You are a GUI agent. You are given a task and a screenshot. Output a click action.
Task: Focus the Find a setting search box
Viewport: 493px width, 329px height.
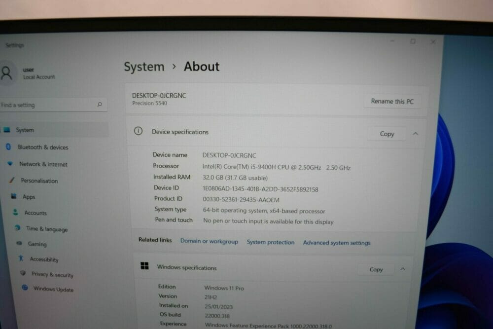pyautogui.click(x=53, y=105)
